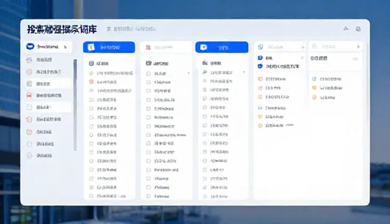This screenshot has width=390, height=224.
Task: Click the gray placeholder text field beside the title
Action: tap(132, 29)
